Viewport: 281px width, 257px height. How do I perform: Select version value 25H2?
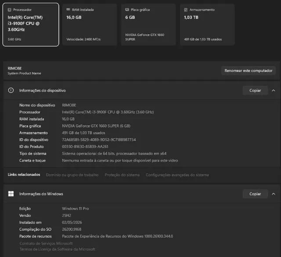tap(67, 215)
